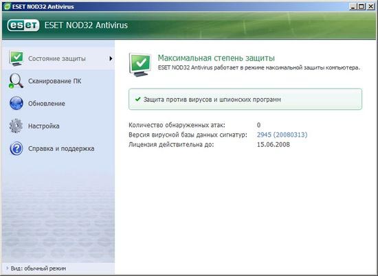Switch view via Вид: обычный режим
378x276 pixels.
pos(38,268)
